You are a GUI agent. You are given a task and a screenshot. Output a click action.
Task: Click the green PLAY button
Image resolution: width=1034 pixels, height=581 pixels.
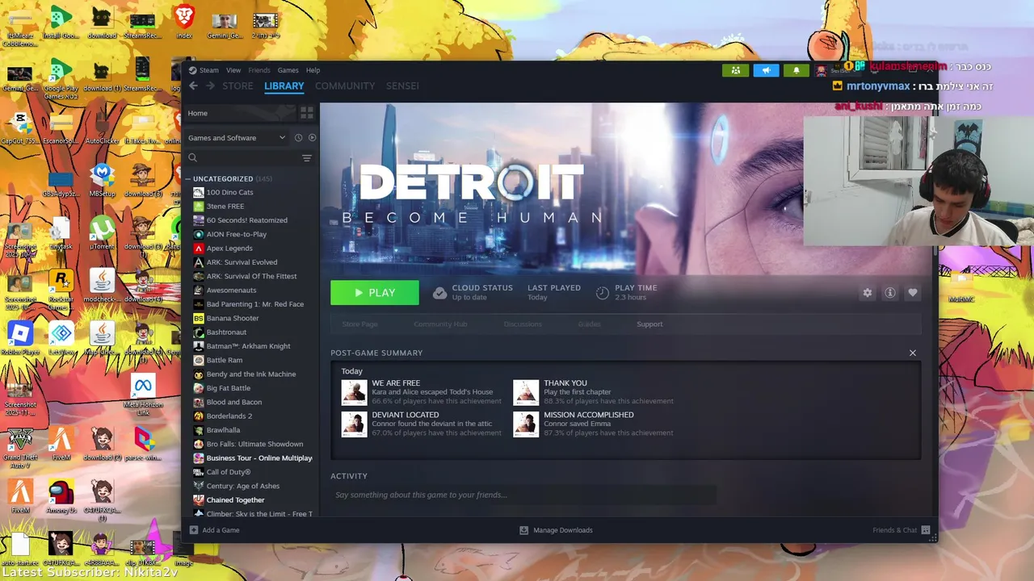375,293
